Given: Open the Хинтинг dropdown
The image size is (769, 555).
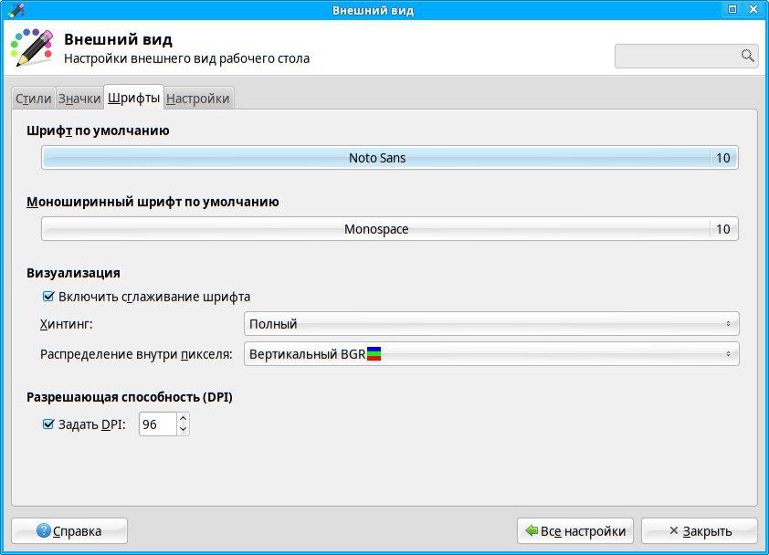Looking at the screenshot, I should [491, 323].
